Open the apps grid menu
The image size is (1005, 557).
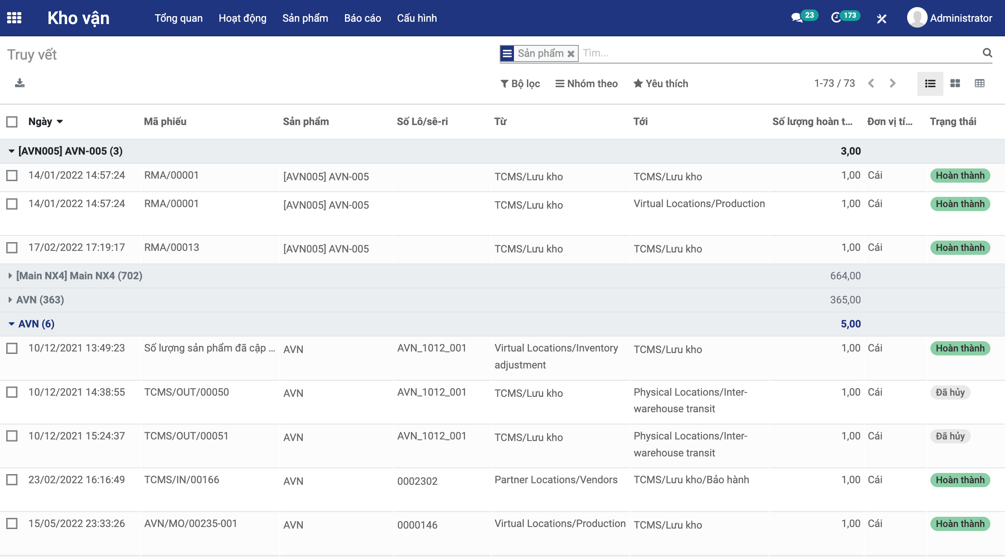coord(14,18)
